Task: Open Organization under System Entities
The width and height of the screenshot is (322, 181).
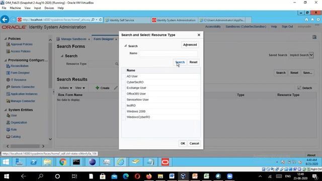Action: coord(19,123)
